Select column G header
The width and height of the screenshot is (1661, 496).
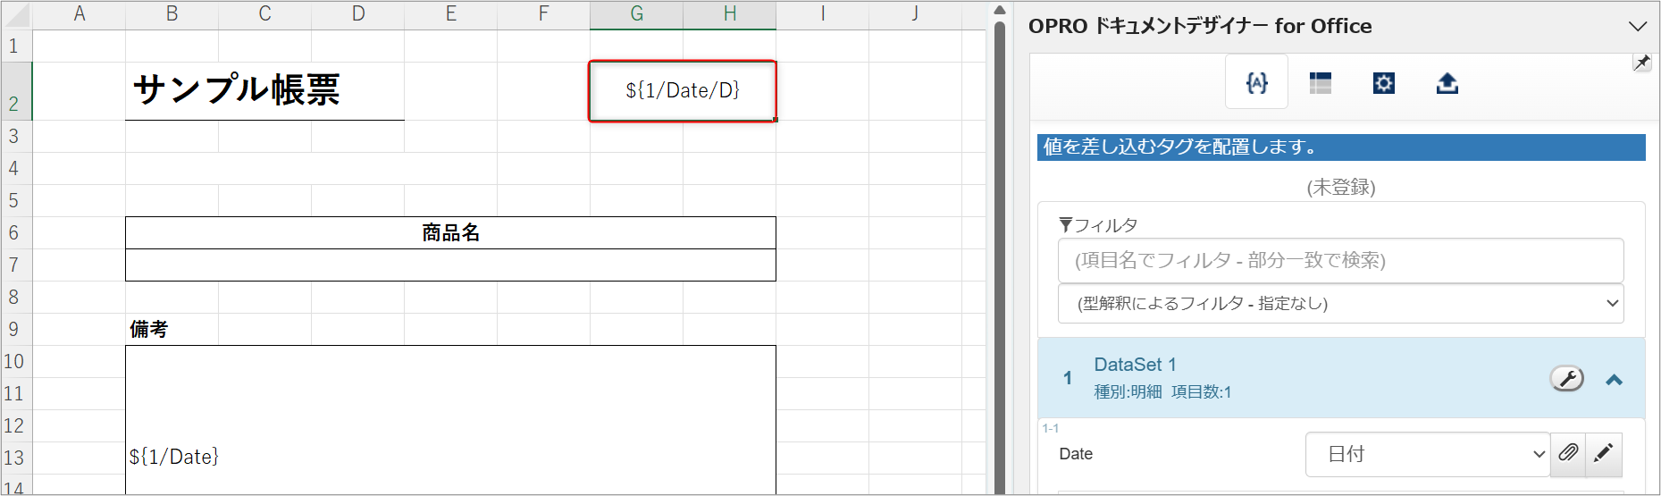[x=636, y=13]
